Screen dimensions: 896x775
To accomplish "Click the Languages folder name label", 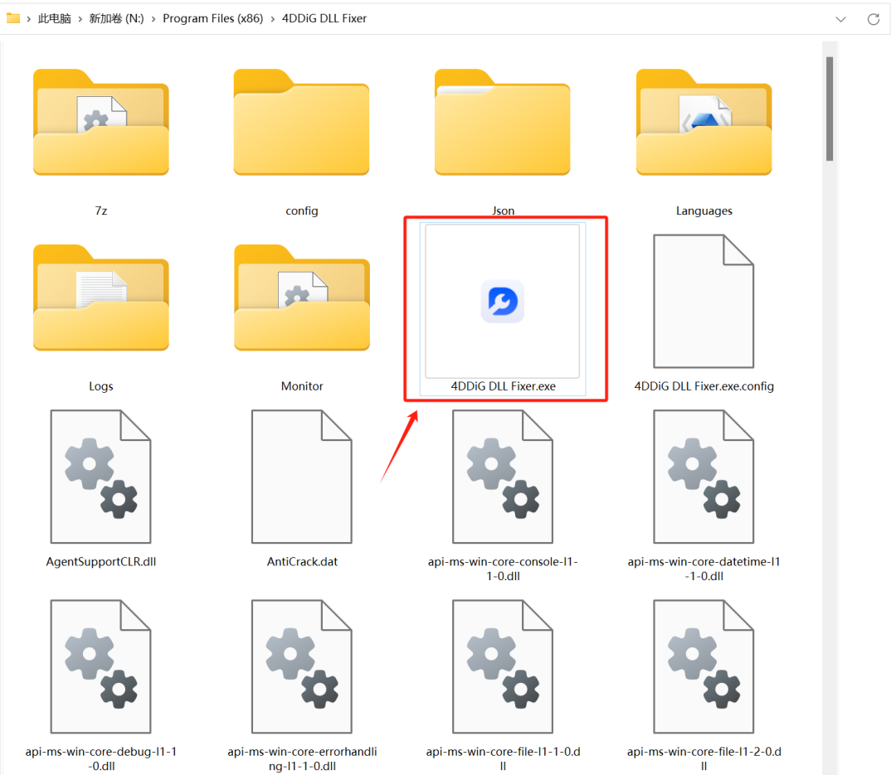I will 704,211.
